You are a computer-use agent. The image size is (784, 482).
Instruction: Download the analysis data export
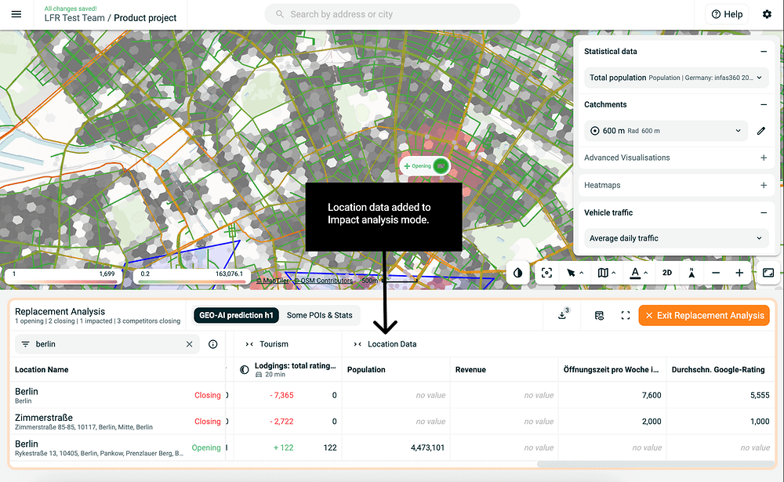pos(562,315)
